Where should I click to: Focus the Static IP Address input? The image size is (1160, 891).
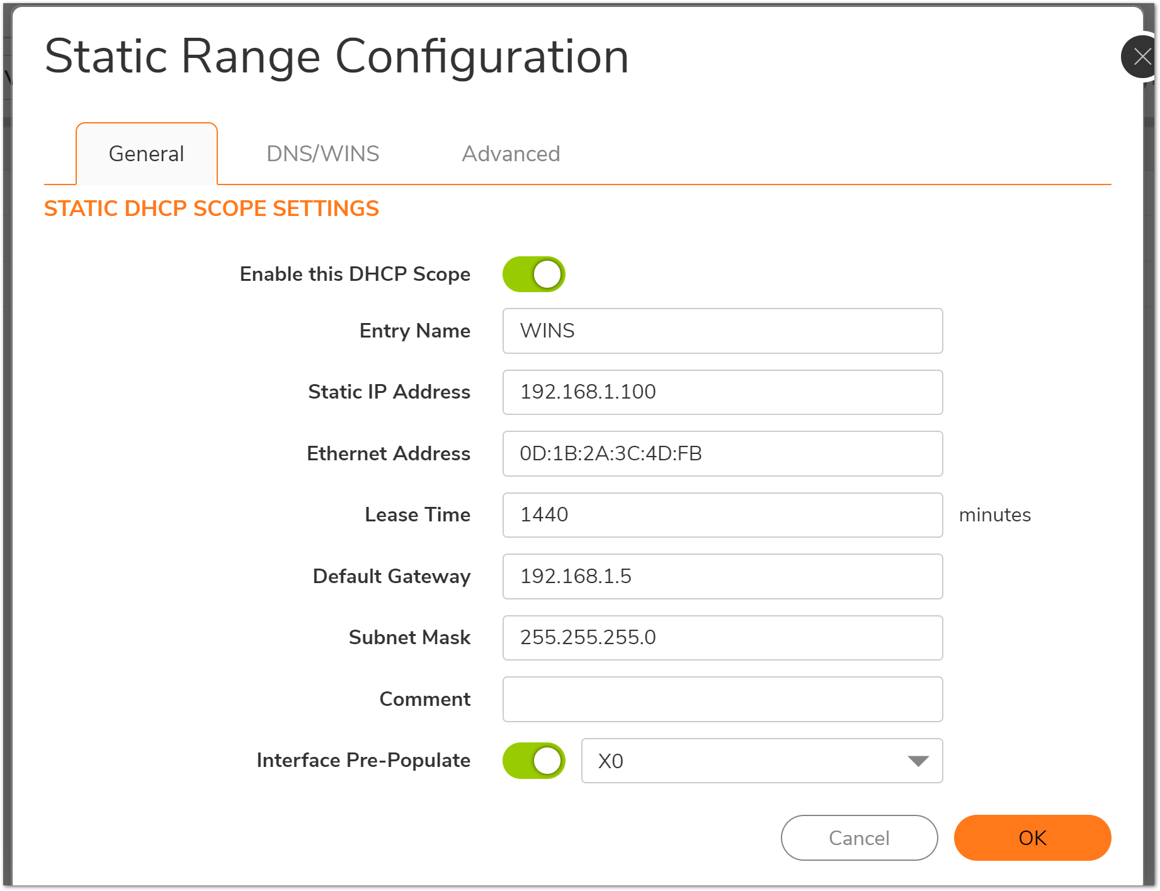coord(722,392)
